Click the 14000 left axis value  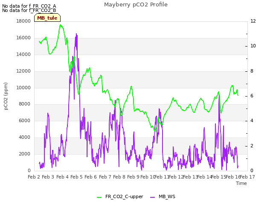point(23,55)
